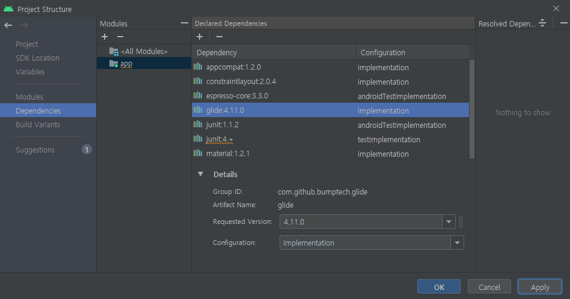Screen dimensions: 570x299
Task: Collapse the Details section triangle
Action: click(200, 174)
